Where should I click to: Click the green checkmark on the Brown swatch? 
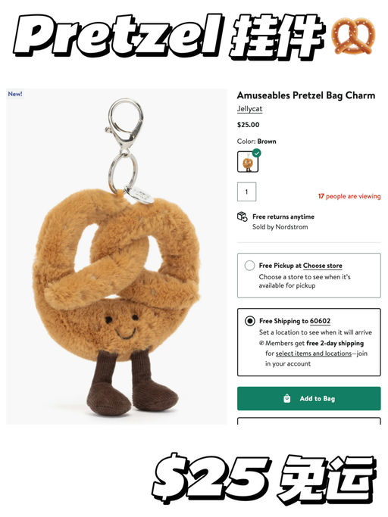(257, 153)
